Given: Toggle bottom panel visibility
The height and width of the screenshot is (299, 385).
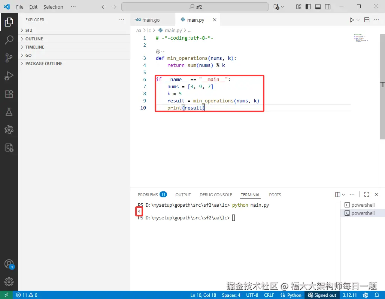Looking at the screenshot, I should (318, 7).
